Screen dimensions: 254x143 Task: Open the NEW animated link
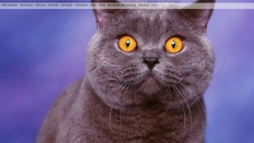[9, 5]
